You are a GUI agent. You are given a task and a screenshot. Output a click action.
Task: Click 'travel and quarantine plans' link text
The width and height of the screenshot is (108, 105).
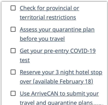(56, 103)
